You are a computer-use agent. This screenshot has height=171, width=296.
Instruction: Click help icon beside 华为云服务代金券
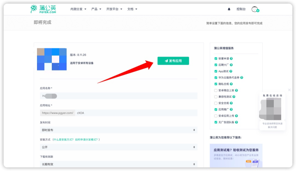click(242, 78)
